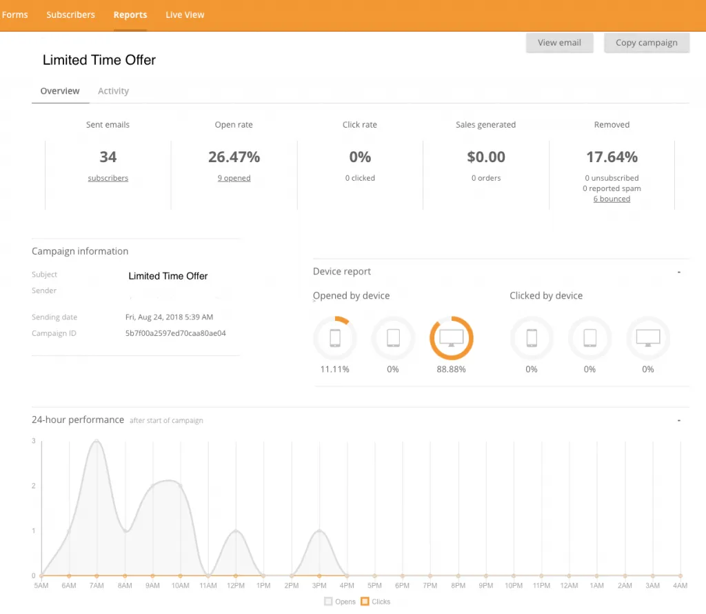
Task: Click the 0% click rate value
Action: click(x=360, y=157)
